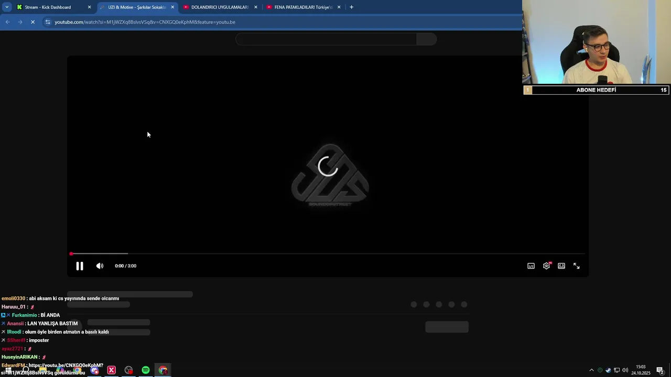Open the player settings gear
Screen dimensions: 671x377
pyautogui.click(x=546, y=266)
